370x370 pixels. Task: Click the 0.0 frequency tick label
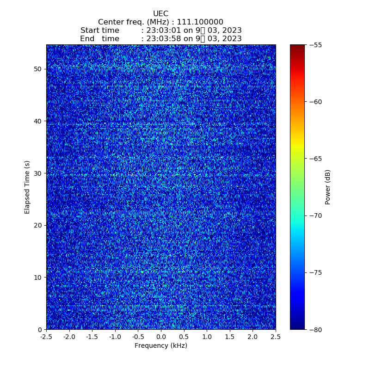coord(161,337)
